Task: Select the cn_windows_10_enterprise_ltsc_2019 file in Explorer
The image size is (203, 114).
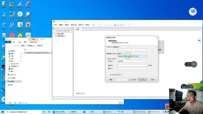Action: pyautogui.click(x=37, y=53)
